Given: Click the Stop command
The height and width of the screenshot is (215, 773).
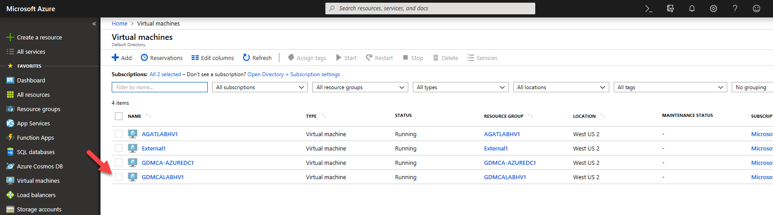Looking at the screenshot, I should 413,58.
